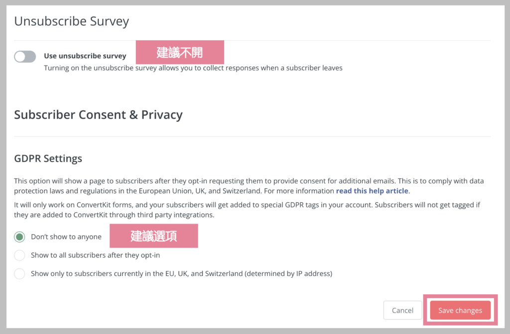This screenshot has width=510, height=334.
Task: Enable the Use unsubscribe survey toggle
Action: pos(25,57)
